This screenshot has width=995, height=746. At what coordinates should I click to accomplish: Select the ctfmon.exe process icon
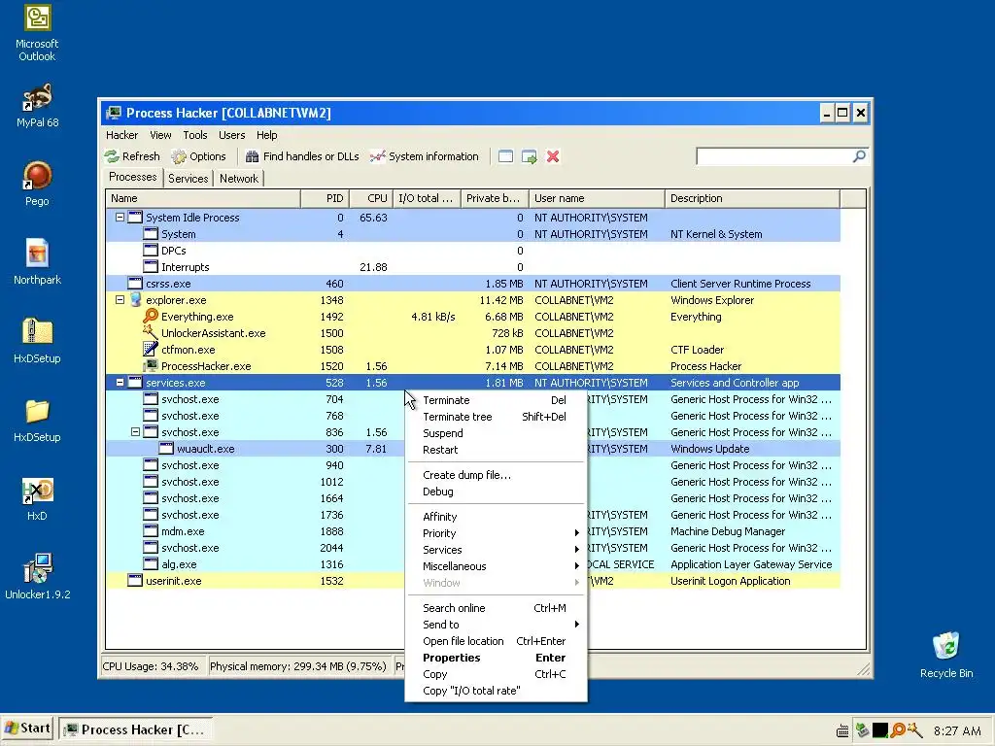(151, 350)
